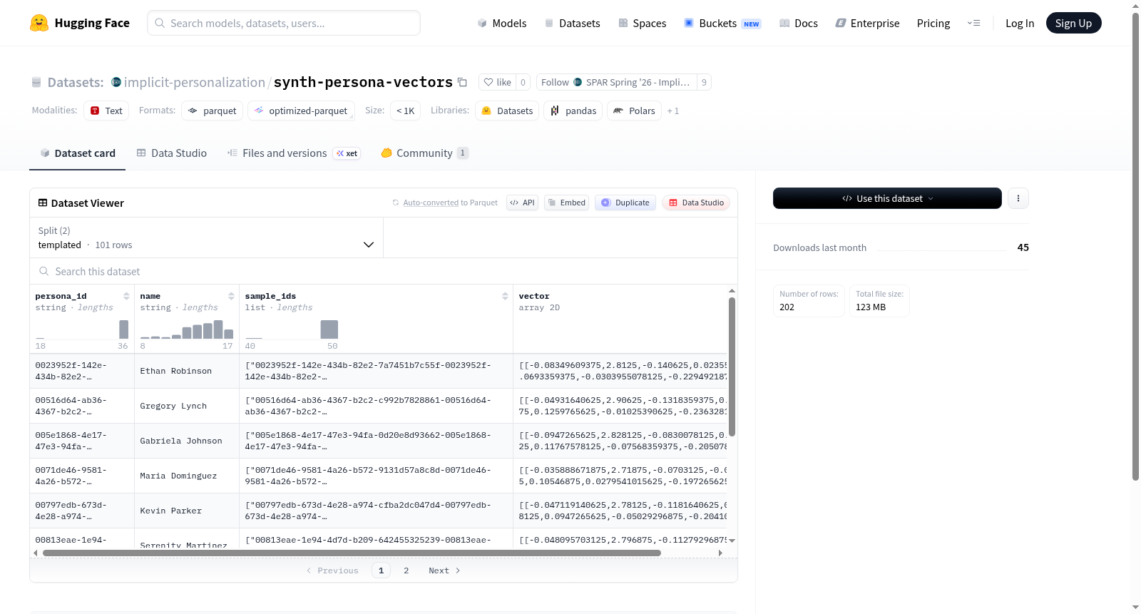The height and width of the screenshot is (614, 1141).
Task: Duplicate this dataset
Action: click(x=625, y=203)
